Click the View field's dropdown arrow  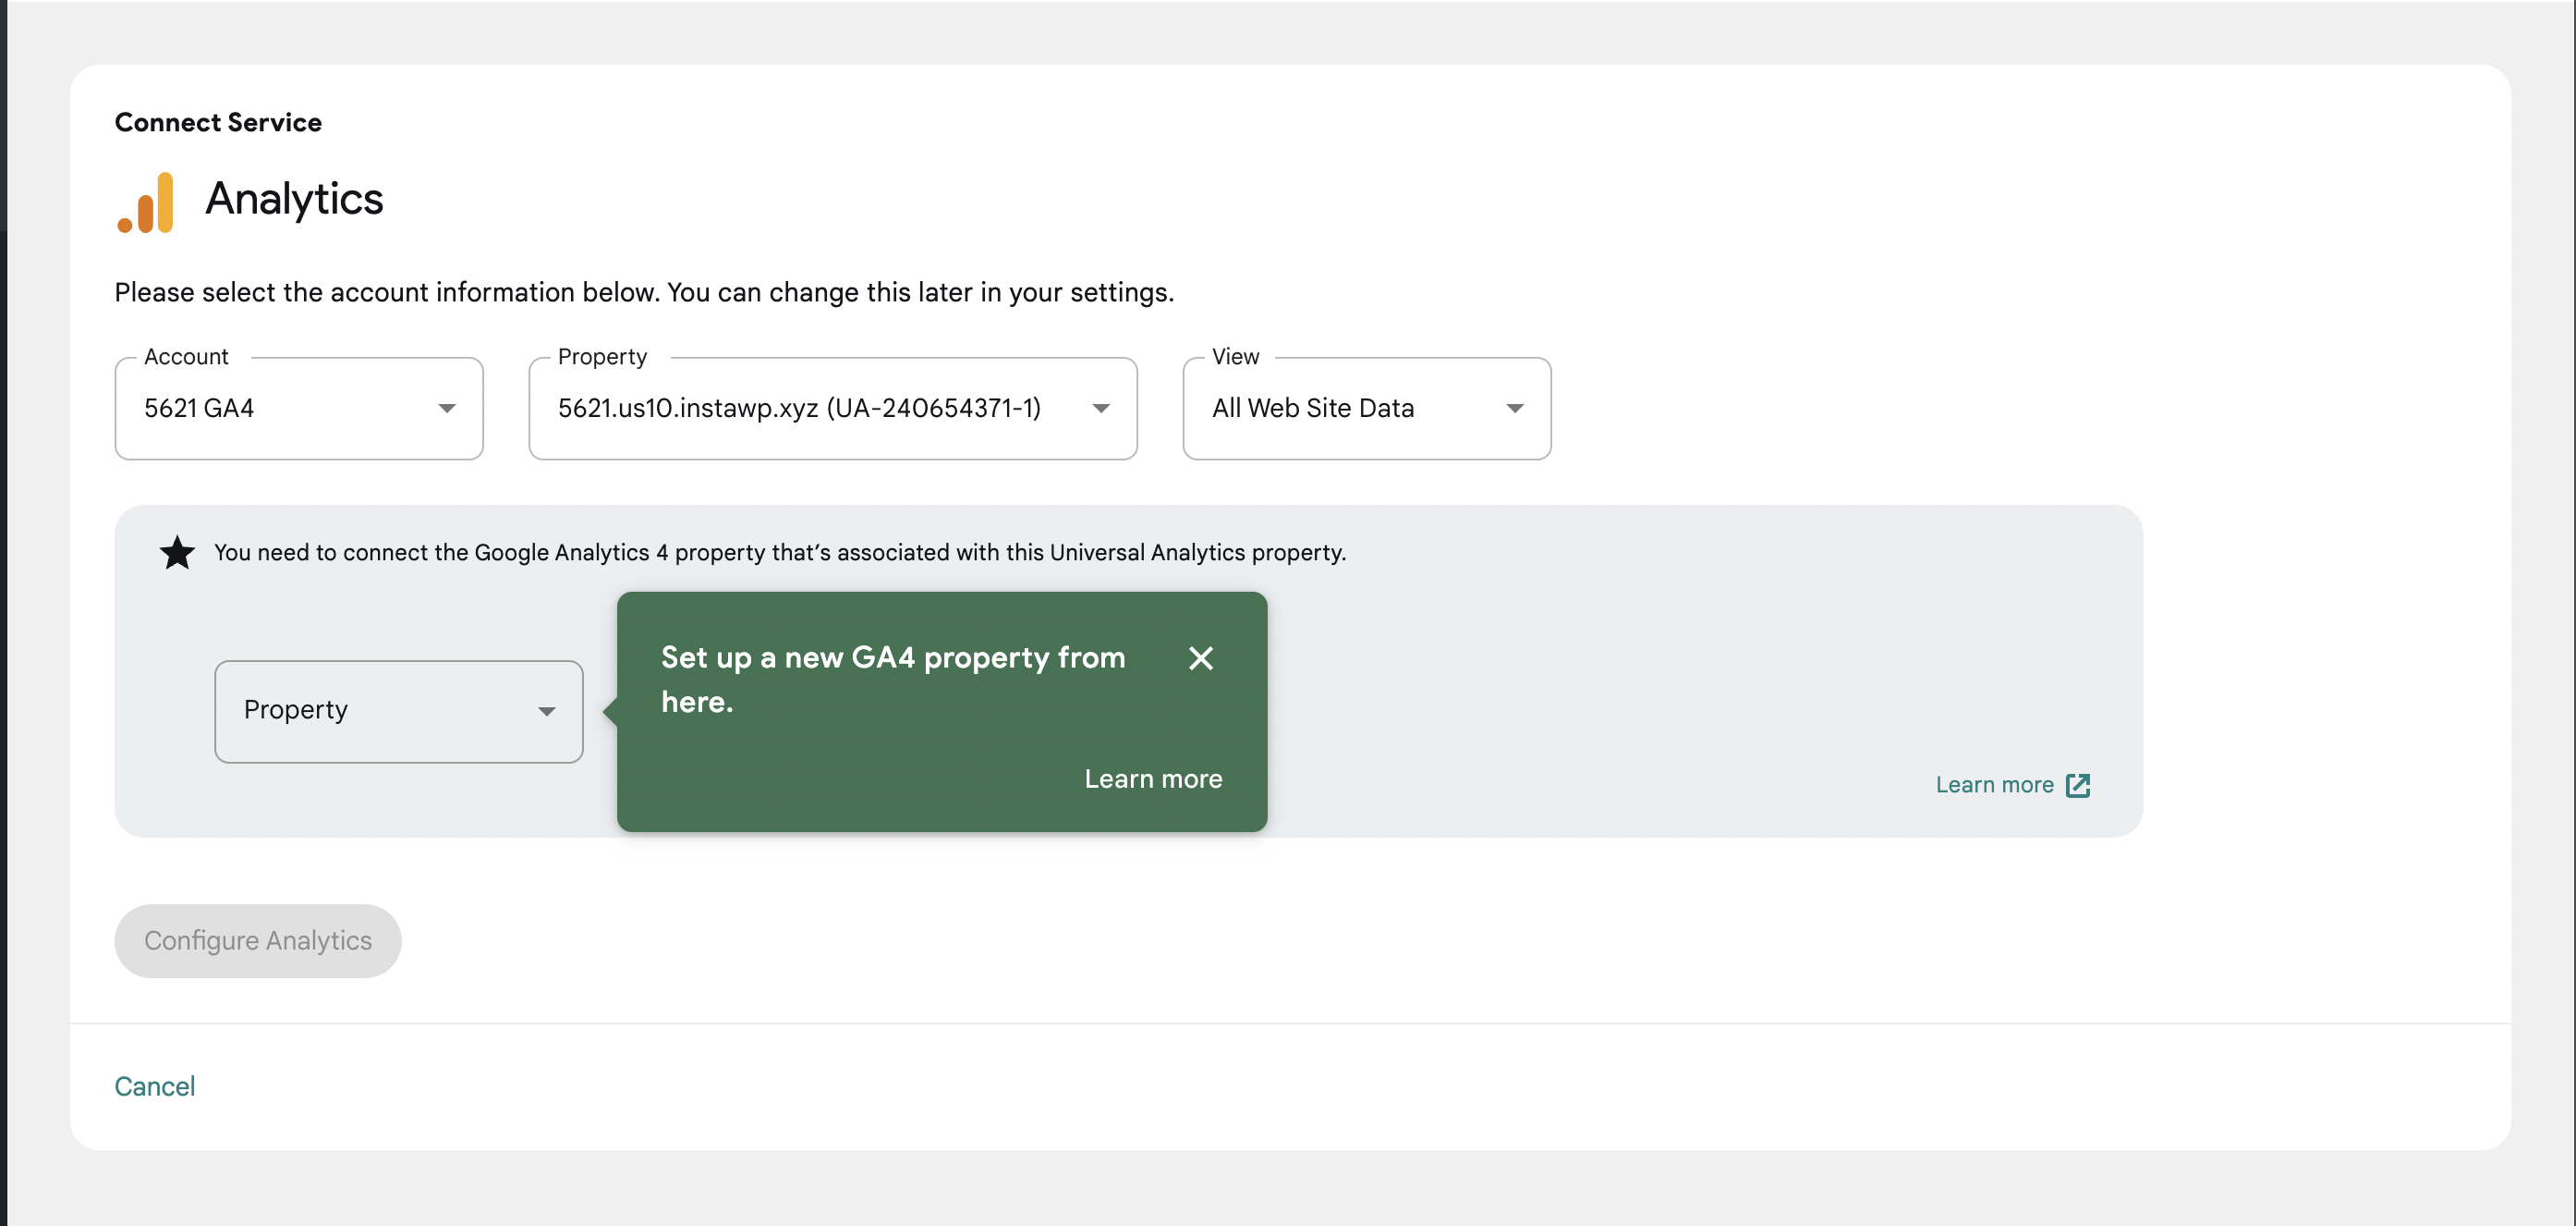pos(1514,409)
